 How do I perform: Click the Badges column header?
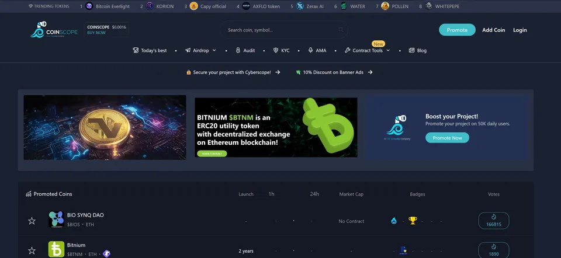[417, 194]
